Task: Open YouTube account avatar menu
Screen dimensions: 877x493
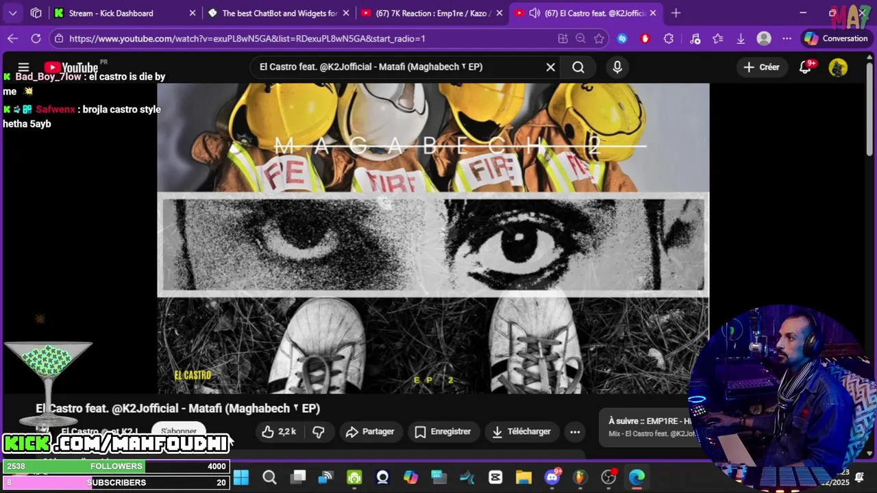Action: pyautogui.click(x=838, y=67)
